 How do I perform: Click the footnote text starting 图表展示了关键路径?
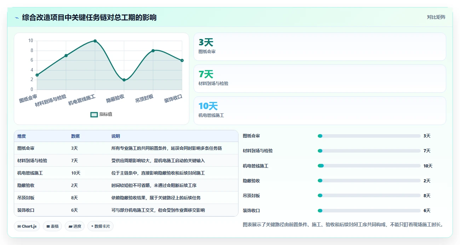[x=343, y=224]
